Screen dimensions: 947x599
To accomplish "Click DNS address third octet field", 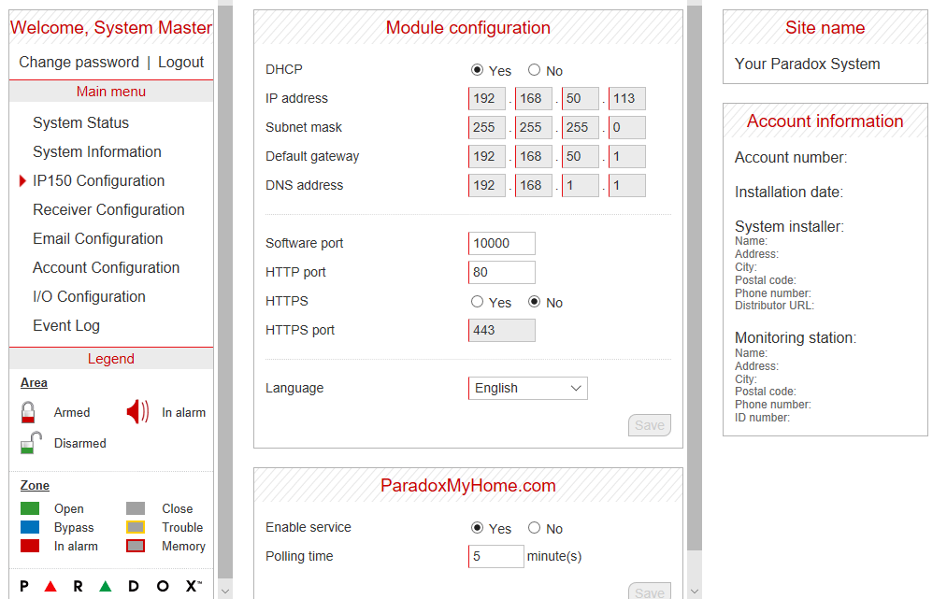I will click(x=581, y=185).
